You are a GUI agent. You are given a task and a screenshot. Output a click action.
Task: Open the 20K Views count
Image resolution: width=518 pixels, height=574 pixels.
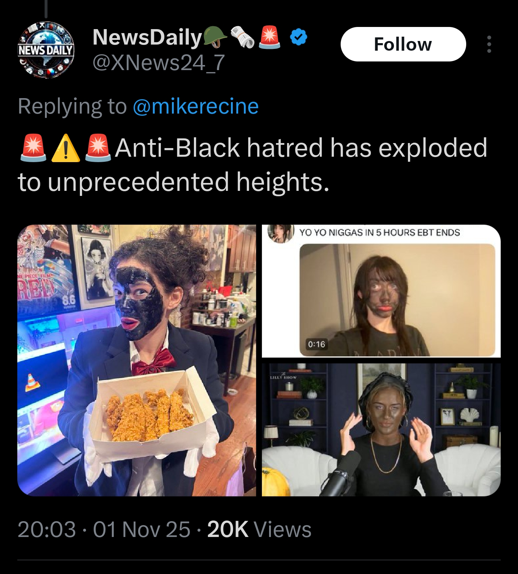259,529
